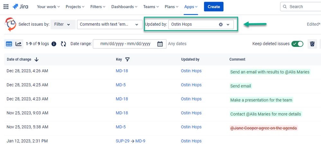The height and width of the screenshot is (146, 321).
Task: Open the SUP-29 issue link
Action: coord(123,141)
